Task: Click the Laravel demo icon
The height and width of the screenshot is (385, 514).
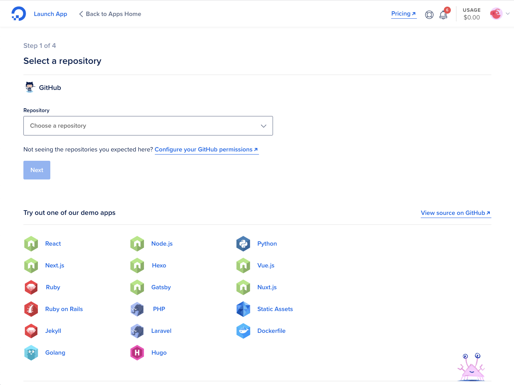Action: [x=137, y=331]
